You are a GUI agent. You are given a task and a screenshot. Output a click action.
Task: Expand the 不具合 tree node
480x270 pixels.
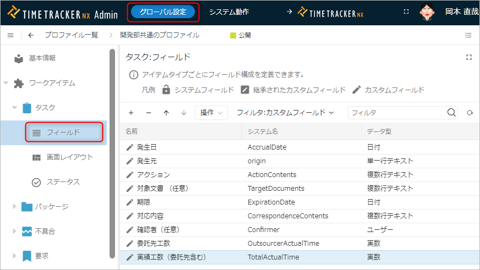(x=15, y=232)
